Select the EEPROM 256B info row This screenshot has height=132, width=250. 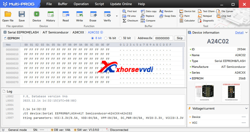pyautogui.click(x=217, y=78)
